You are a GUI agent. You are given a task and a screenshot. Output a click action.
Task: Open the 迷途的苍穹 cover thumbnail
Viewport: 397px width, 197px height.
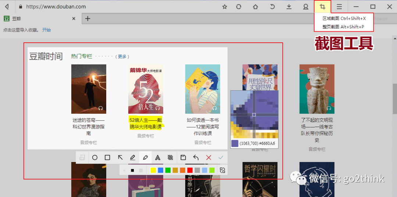point(89,89)
